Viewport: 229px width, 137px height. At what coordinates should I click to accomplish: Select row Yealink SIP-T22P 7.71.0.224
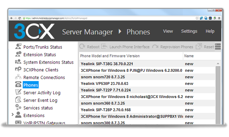tap(147, 90)
